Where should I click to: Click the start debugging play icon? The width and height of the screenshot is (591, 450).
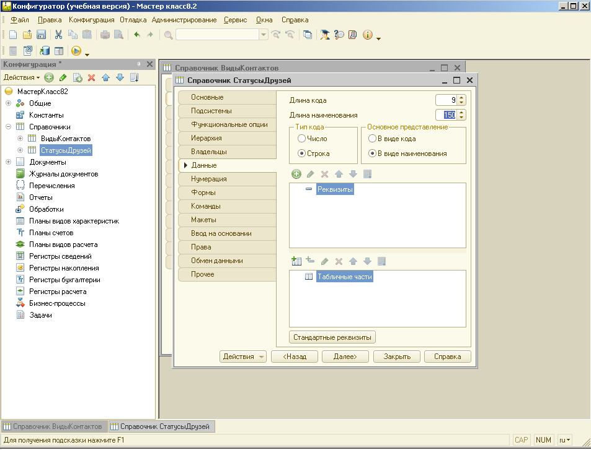click(x=76, y=51)
